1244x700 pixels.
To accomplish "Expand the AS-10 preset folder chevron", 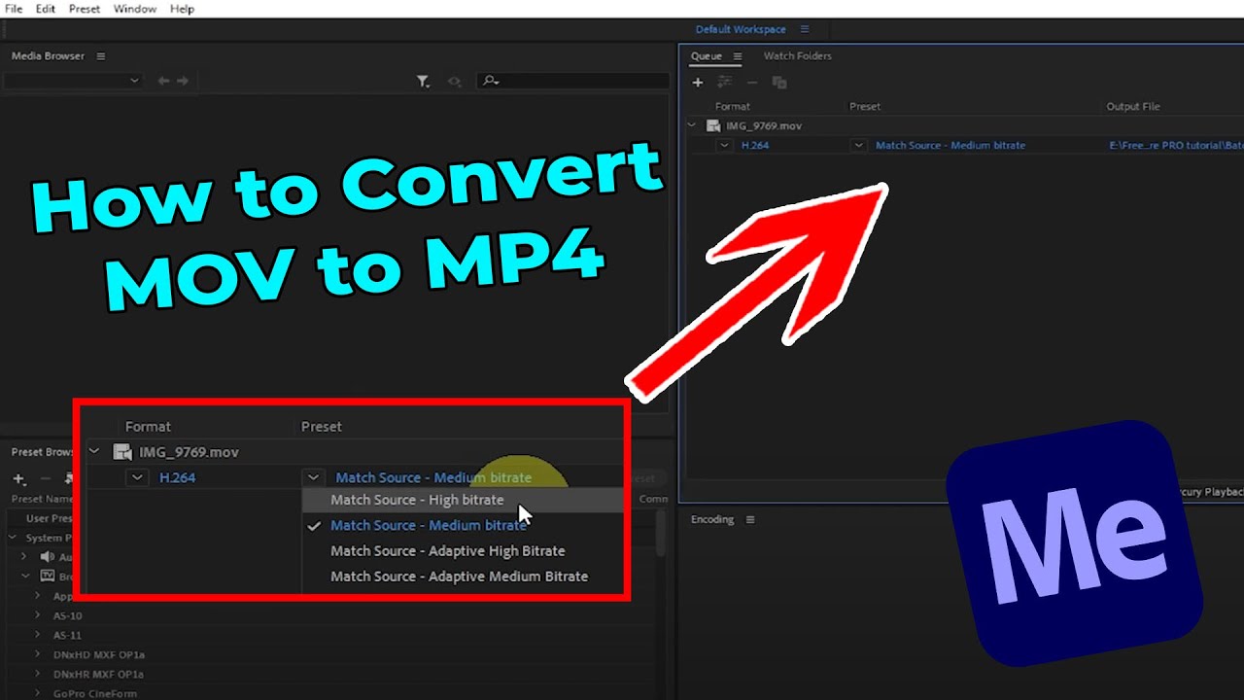I will [x=37, y=615].
